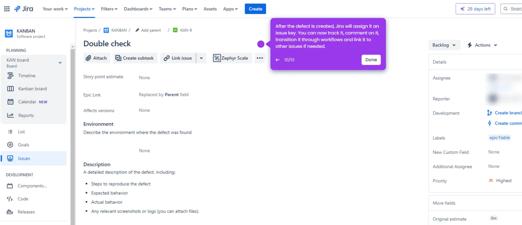Open the Plans dropdown

190,9
